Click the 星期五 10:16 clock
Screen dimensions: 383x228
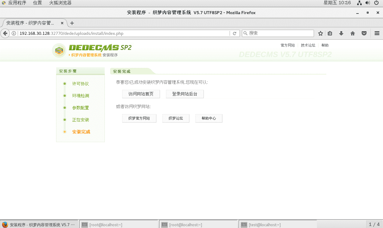tap(337, 3)
